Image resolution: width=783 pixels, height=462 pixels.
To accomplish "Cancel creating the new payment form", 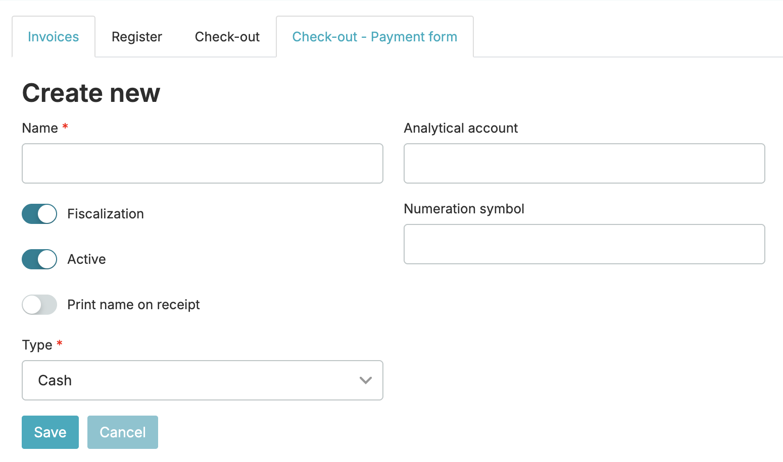I will (122, 432).
